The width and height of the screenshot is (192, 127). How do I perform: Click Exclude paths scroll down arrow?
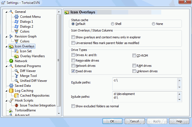tap(179, 87)
